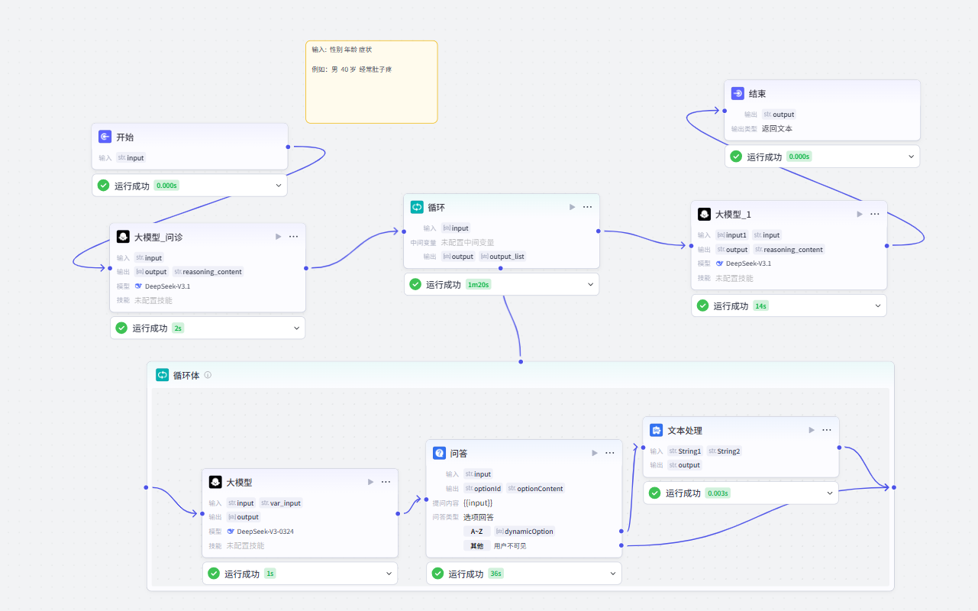The height and width of the screenshot is (611, 978).
Task: Expand the 循环 run result showing 1m20s
Action: tap(590, 284)
